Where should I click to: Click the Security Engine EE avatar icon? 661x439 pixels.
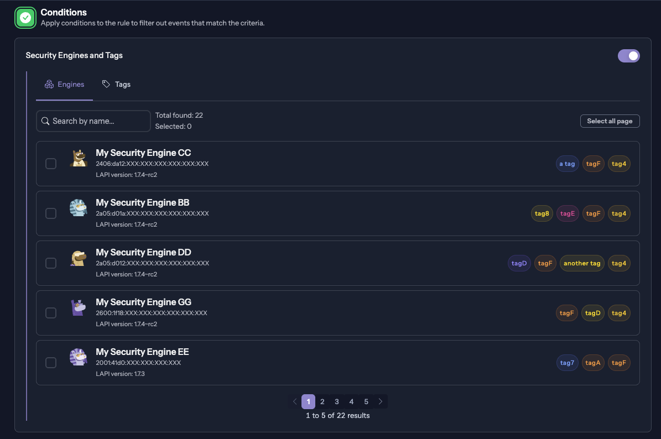pos(79,357)
